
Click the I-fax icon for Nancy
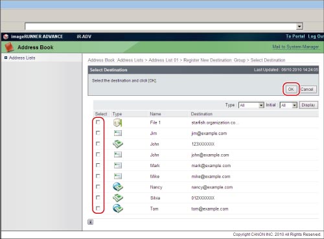pos(118,187)
